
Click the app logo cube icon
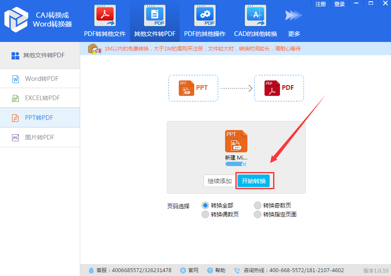click(x=16, y=18)
